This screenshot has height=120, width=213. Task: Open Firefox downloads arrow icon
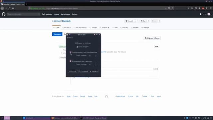coord(189,8)
